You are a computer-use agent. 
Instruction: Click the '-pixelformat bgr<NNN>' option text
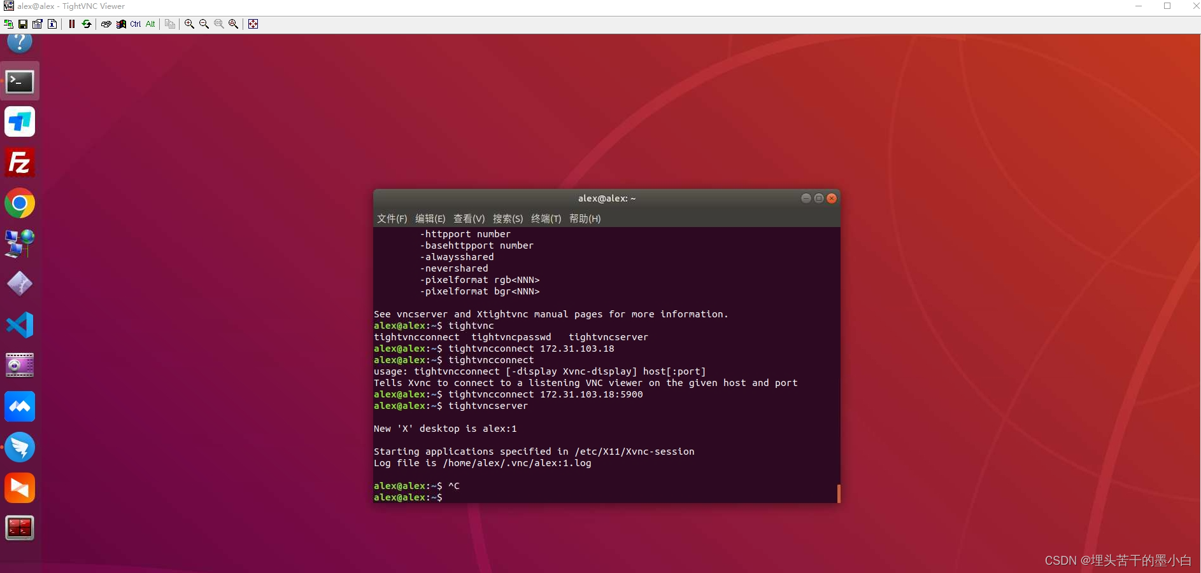click(480, 291)
